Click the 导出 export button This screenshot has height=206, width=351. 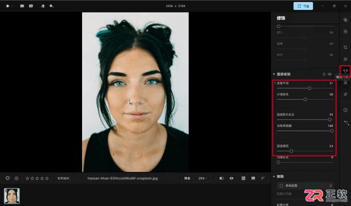pyautogui.click(x=303, y=6)
